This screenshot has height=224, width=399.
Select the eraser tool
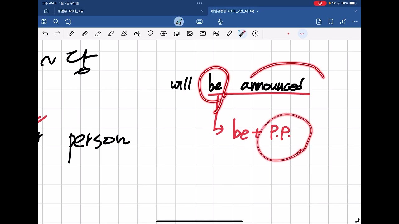point(98,34)
